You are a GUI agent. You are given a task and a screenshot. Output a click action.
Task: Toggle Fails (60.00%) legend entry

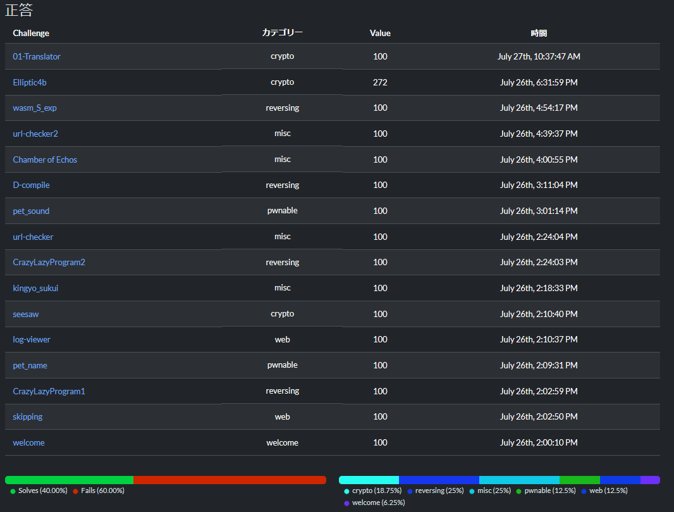pyautogui.click(x=99, y=491)
